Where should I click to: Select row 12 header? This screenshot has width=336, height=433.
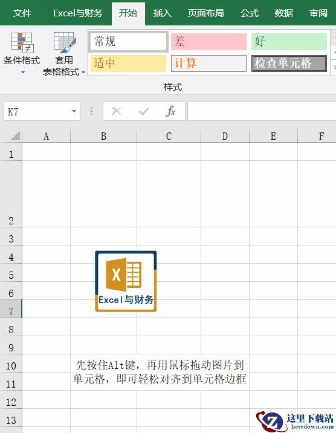(11, 400)
